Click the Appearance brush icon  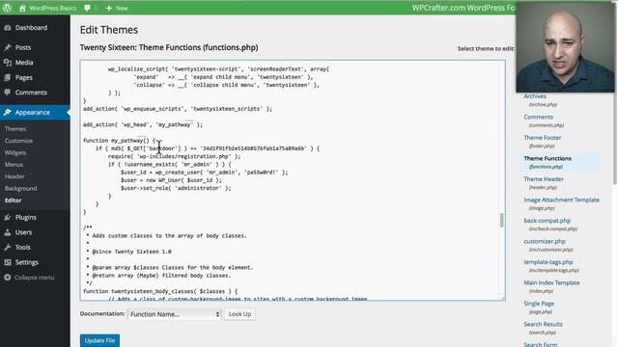8,113
